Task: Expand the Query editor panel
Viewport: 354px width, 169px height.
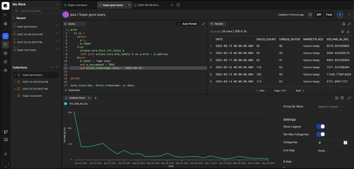Action: pyautogui.click(x=204, y=24)
